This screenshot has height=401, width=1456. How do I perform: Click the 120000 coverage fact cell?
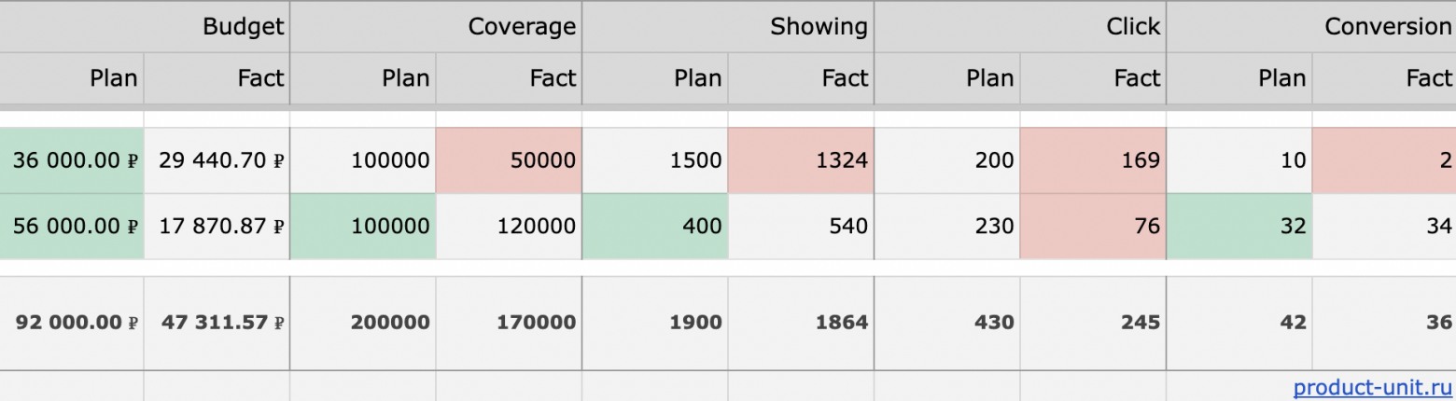[509, 226]
